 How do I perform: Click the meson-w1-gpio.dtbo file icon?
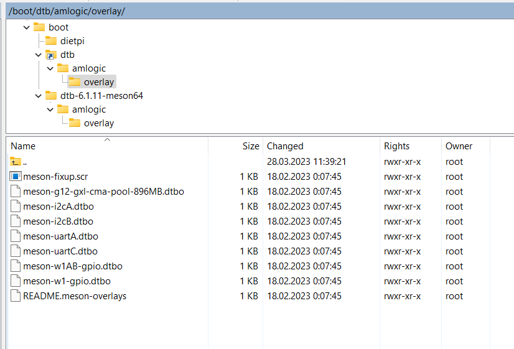point(16,281)
